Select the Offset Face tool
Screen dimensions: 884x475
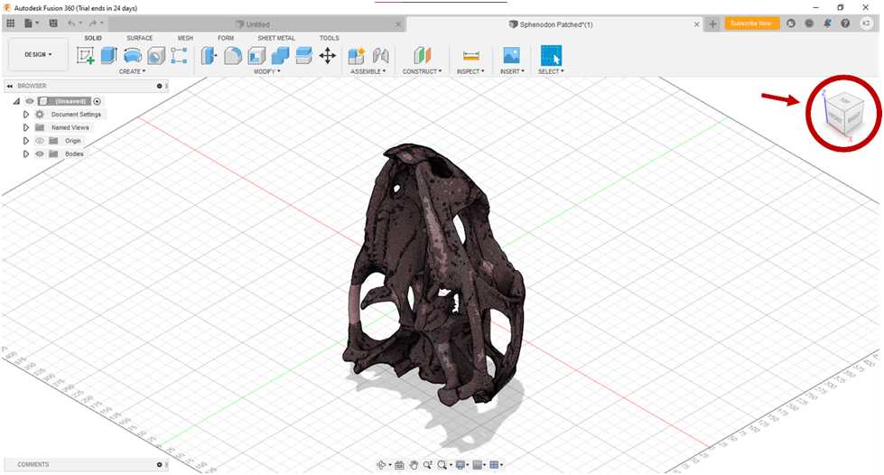[x=304, y=55]
